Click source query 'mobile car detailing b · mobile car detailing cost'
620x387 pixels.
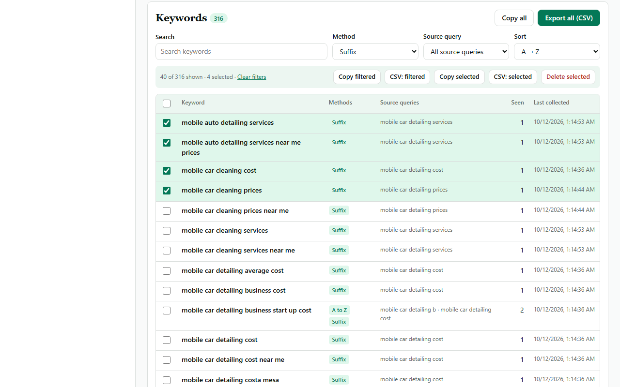point(436,314)
